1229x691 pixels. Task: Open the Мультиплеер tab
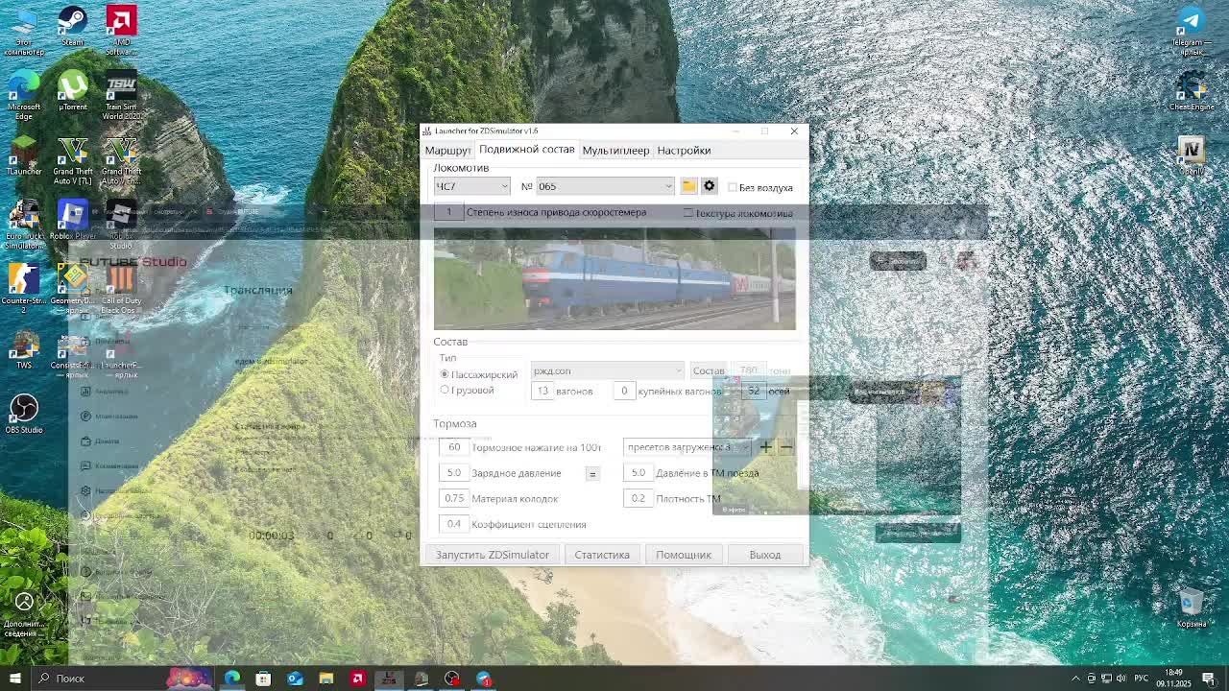tap(615, 151)
